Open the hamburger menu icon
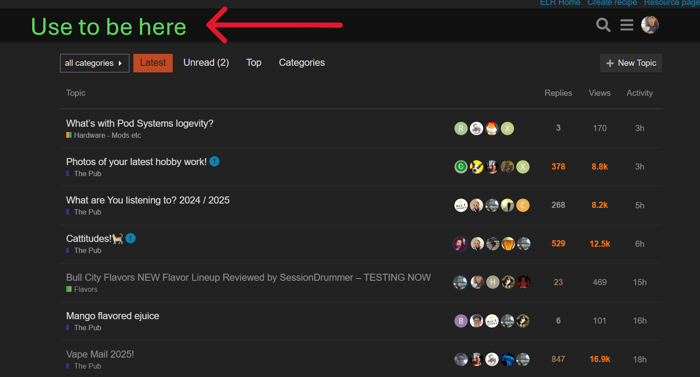 [626, 25]
